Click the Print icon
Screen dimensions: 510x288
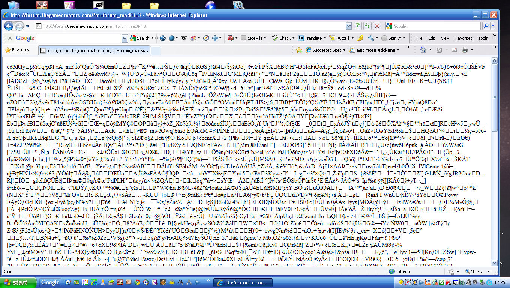465,50
